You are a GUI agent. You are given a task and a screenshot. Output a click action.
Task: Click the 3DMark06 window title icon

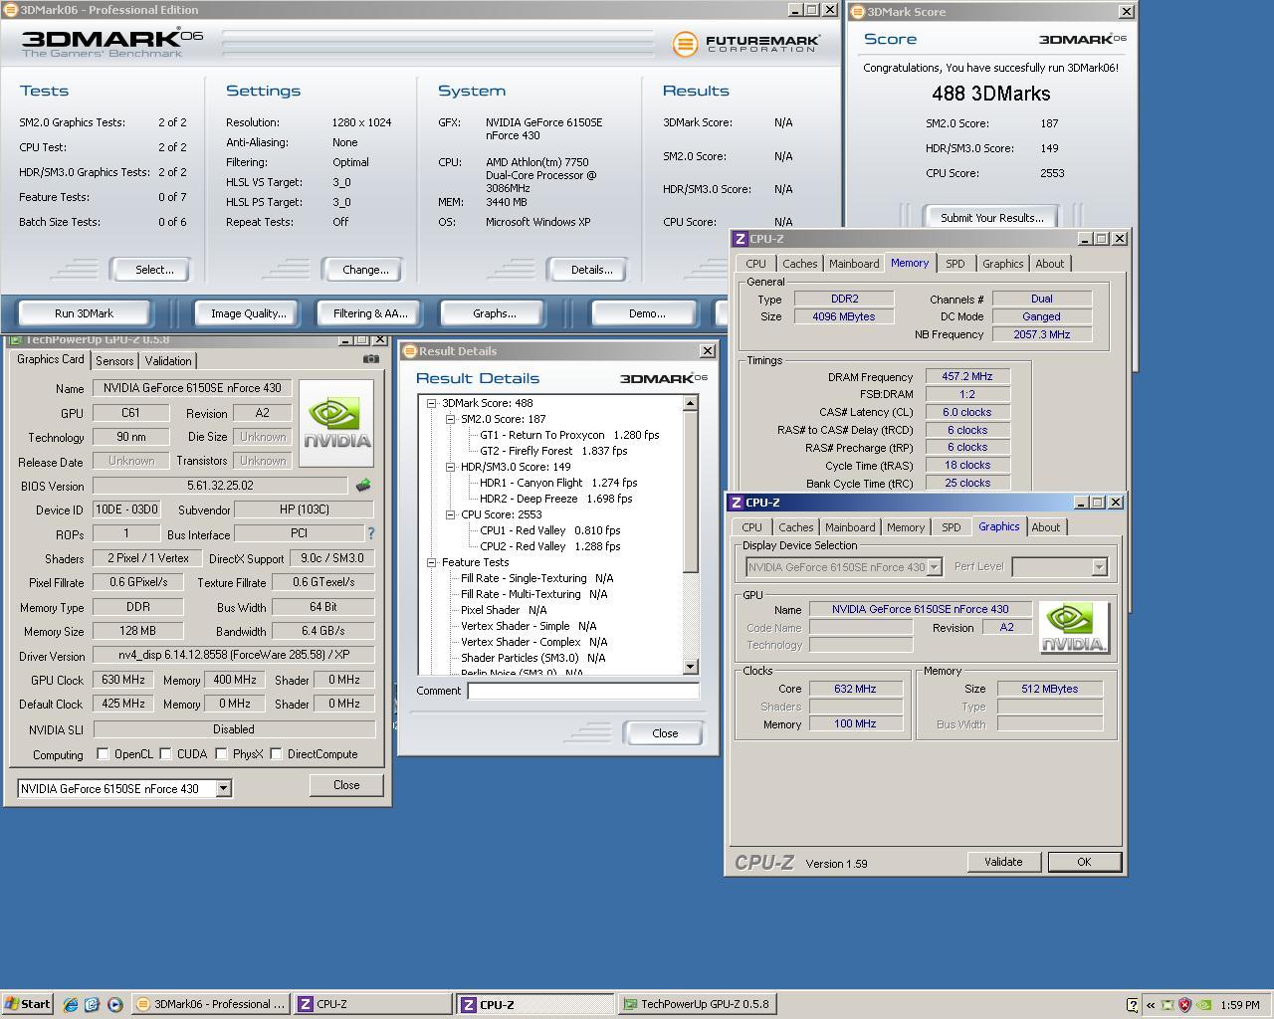click(11, 10)
